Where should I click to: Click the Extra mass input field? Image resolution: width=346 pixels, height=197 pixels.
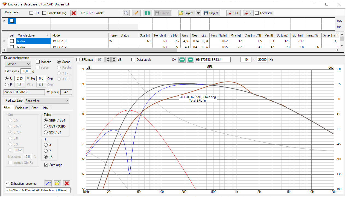pos(25,71)
